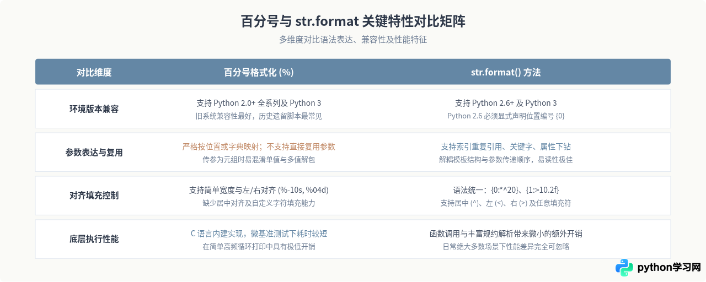The image size is (706, 282).
Task: Click text 函数调用与丰富规约解析带来微小的额外开销
Action: (506, 234)
